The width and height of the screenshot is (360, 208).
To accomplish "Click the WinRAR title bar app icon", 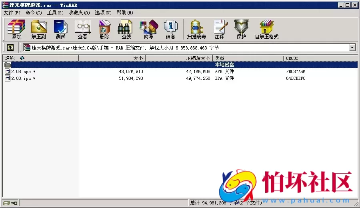I will tap(5, 5).
